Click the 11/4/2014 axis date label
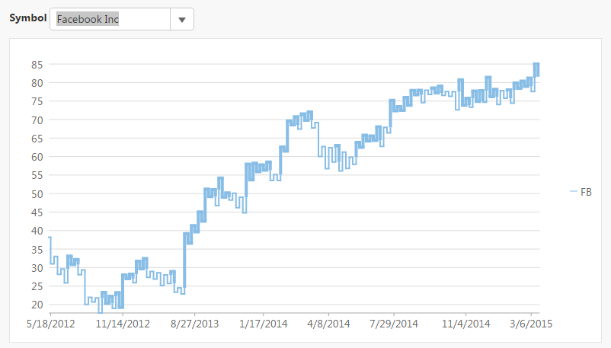611x348 pixels. coord(465,324)
